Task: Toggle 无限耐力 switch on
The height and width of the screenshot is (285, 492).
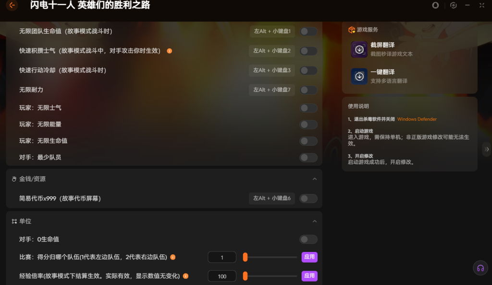Action: point(308,90)
